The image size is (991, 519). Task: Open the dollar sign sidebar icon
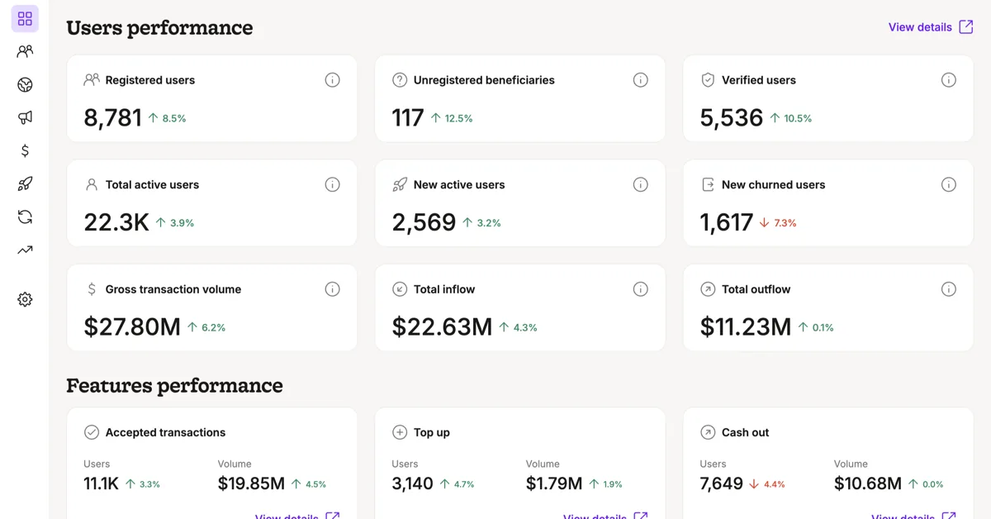click(25, 150)
